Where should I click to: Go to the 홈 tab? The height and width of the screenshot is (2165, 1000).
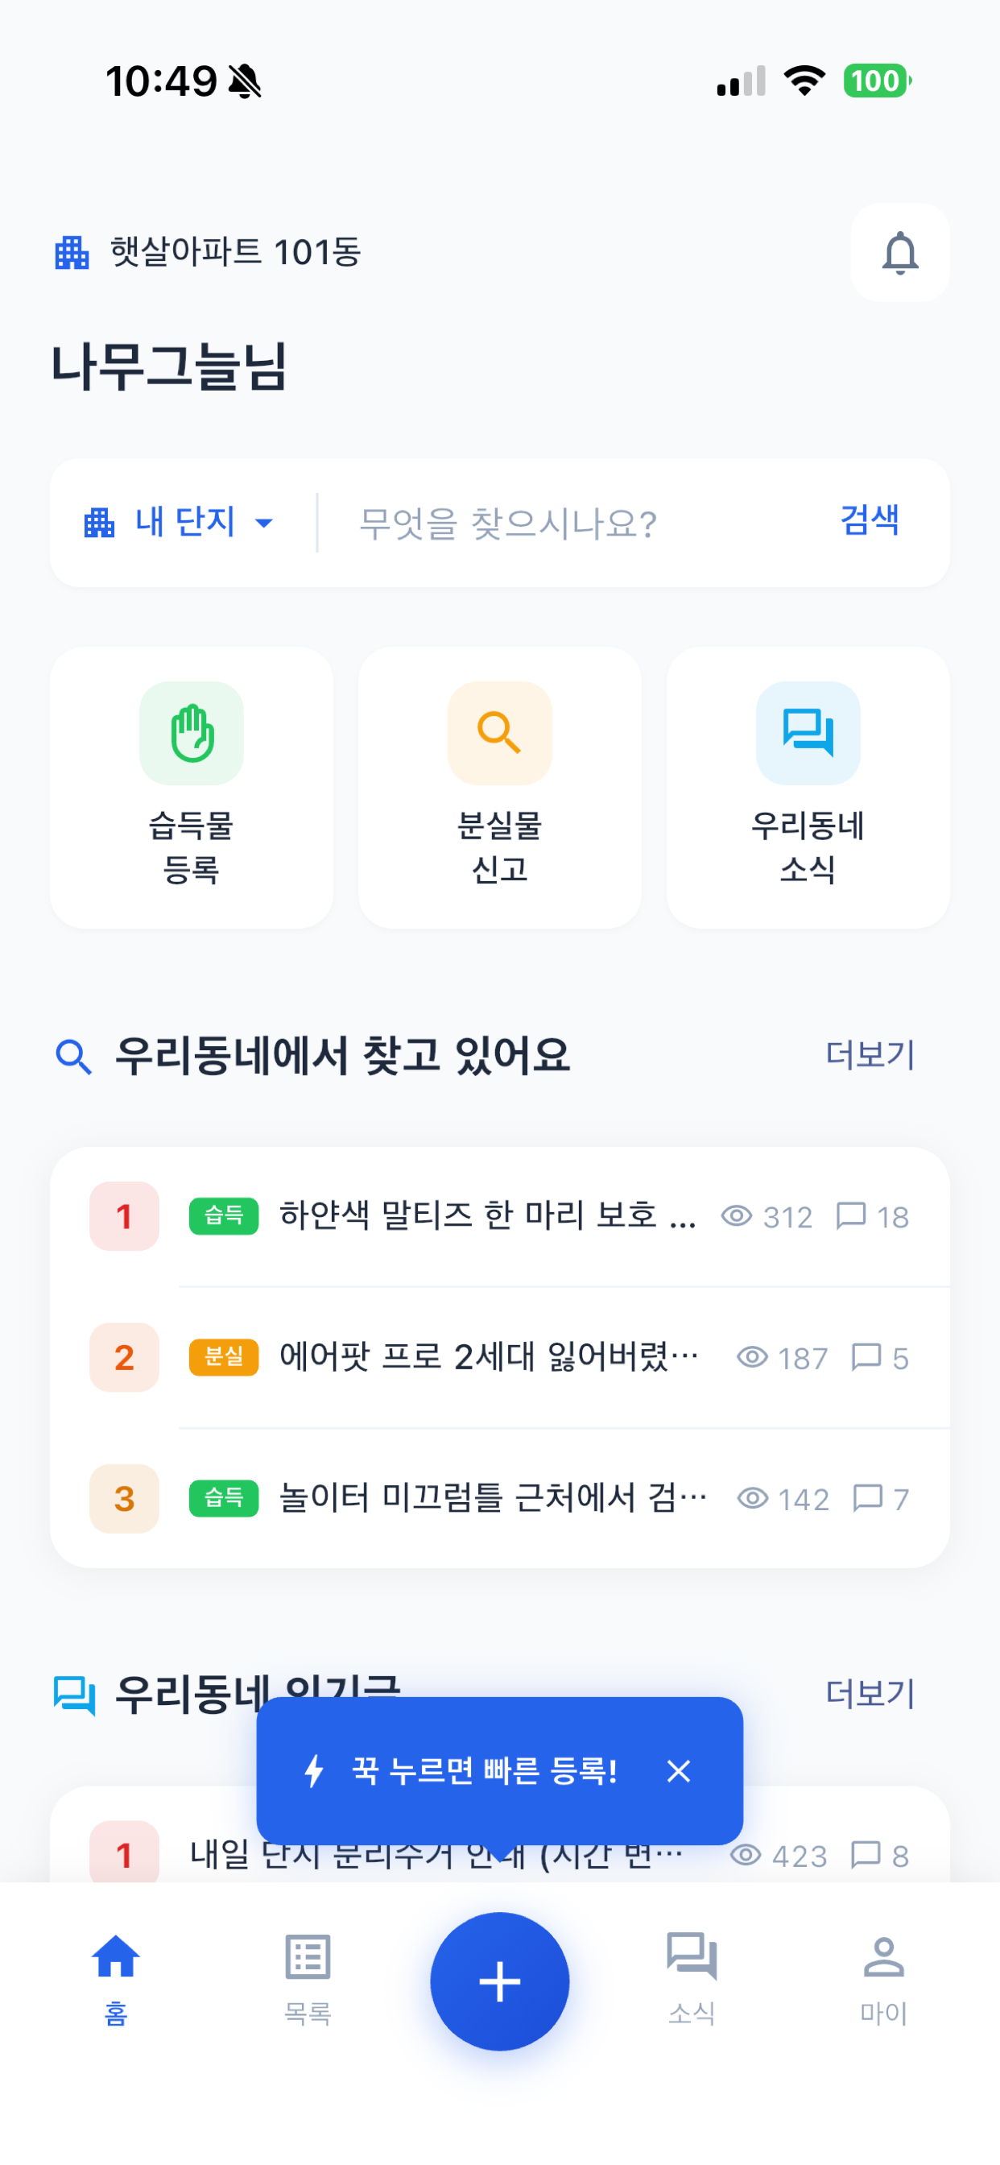tap(115, 1979)
